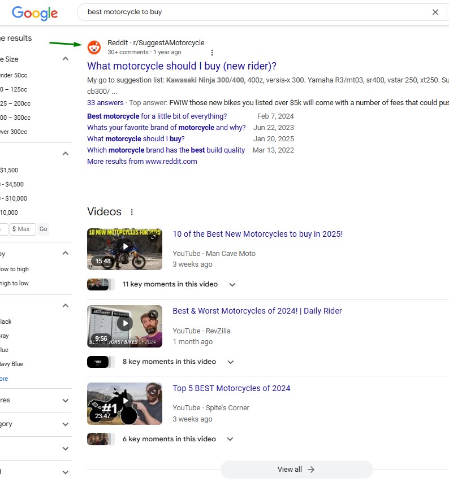This screenshot has height=482, width=449.
Task: Open 'Top 5 BEST Motorcycles of 2024' video link
Action: pos(231,388)
